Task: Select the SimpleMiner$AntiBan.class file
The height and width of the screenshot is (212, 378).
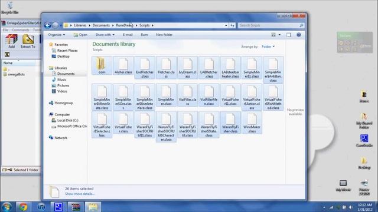Action: coord(273,69)
